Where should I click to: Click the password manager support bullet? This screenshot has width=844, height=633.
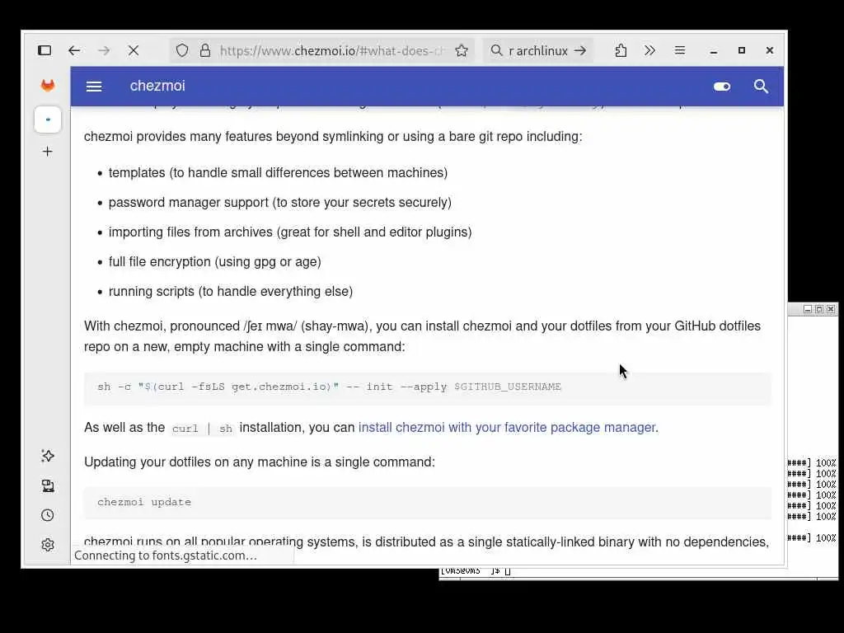[x=280, y=203]
